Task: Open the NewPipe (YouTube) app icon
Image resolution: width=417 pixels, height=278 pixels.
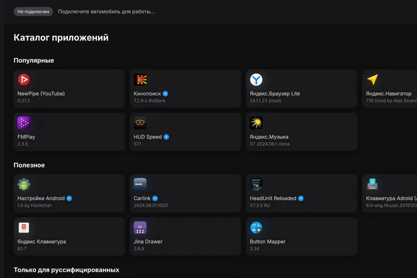Action: [x=24, y=80]
